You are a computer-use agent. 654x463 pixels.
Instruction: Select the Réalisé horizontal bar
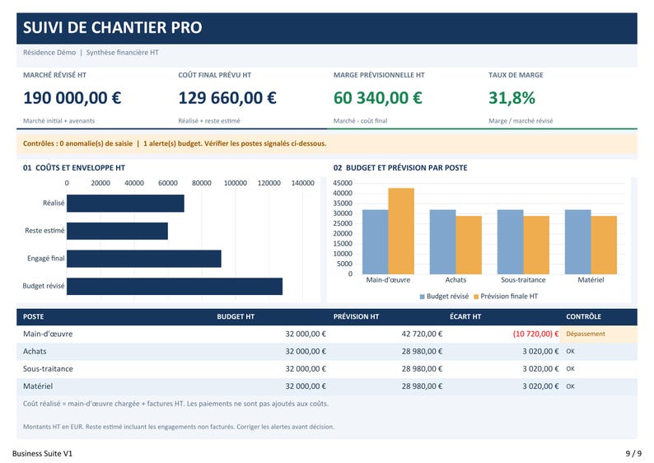click(125, 203)
